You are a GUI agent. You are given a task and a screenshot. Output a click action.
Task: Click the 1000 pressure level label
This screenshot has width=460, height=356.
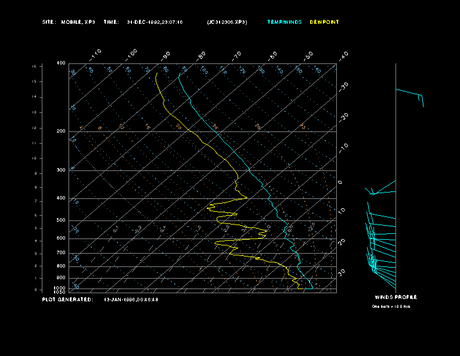point(60,288)
